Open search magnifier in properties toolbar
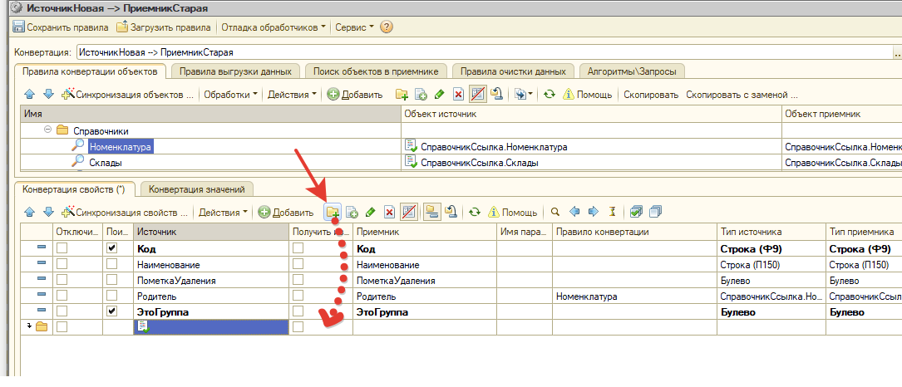 pos(555,213)
